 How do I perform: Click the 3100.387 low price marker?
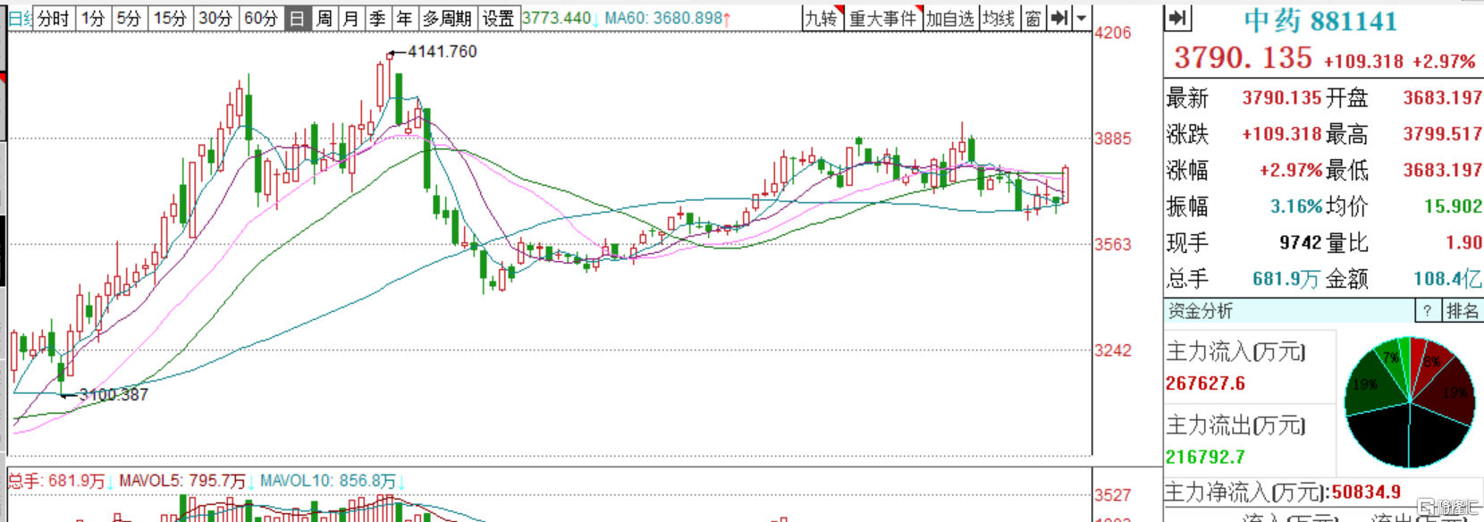click(114, 394)
